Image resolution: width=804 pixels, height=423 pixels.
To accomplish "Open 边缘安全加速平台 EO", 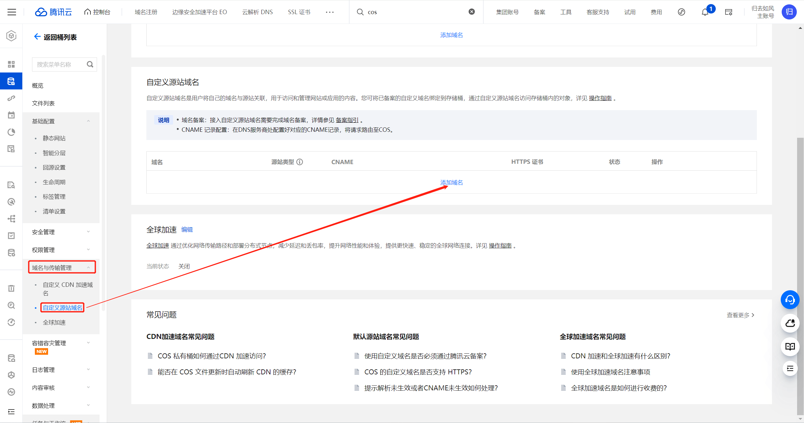I will click(199, 12).
